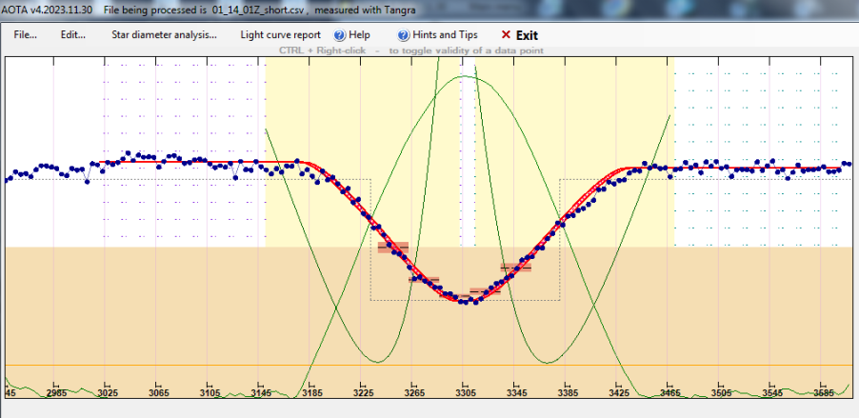Click the Hints and Tips label

(444, 35)
